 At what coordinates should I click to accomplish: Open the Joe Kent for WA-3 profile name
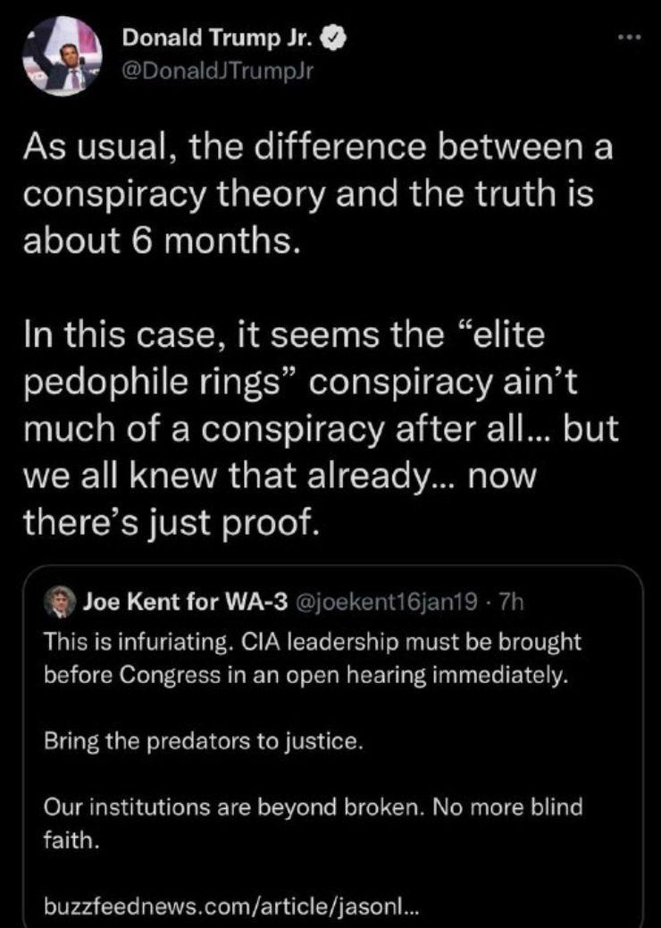pyautogui.click(x=185, y=603)
